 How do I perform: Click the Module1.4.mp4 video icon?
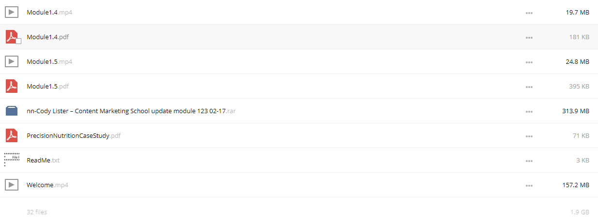tap(12, 12)
